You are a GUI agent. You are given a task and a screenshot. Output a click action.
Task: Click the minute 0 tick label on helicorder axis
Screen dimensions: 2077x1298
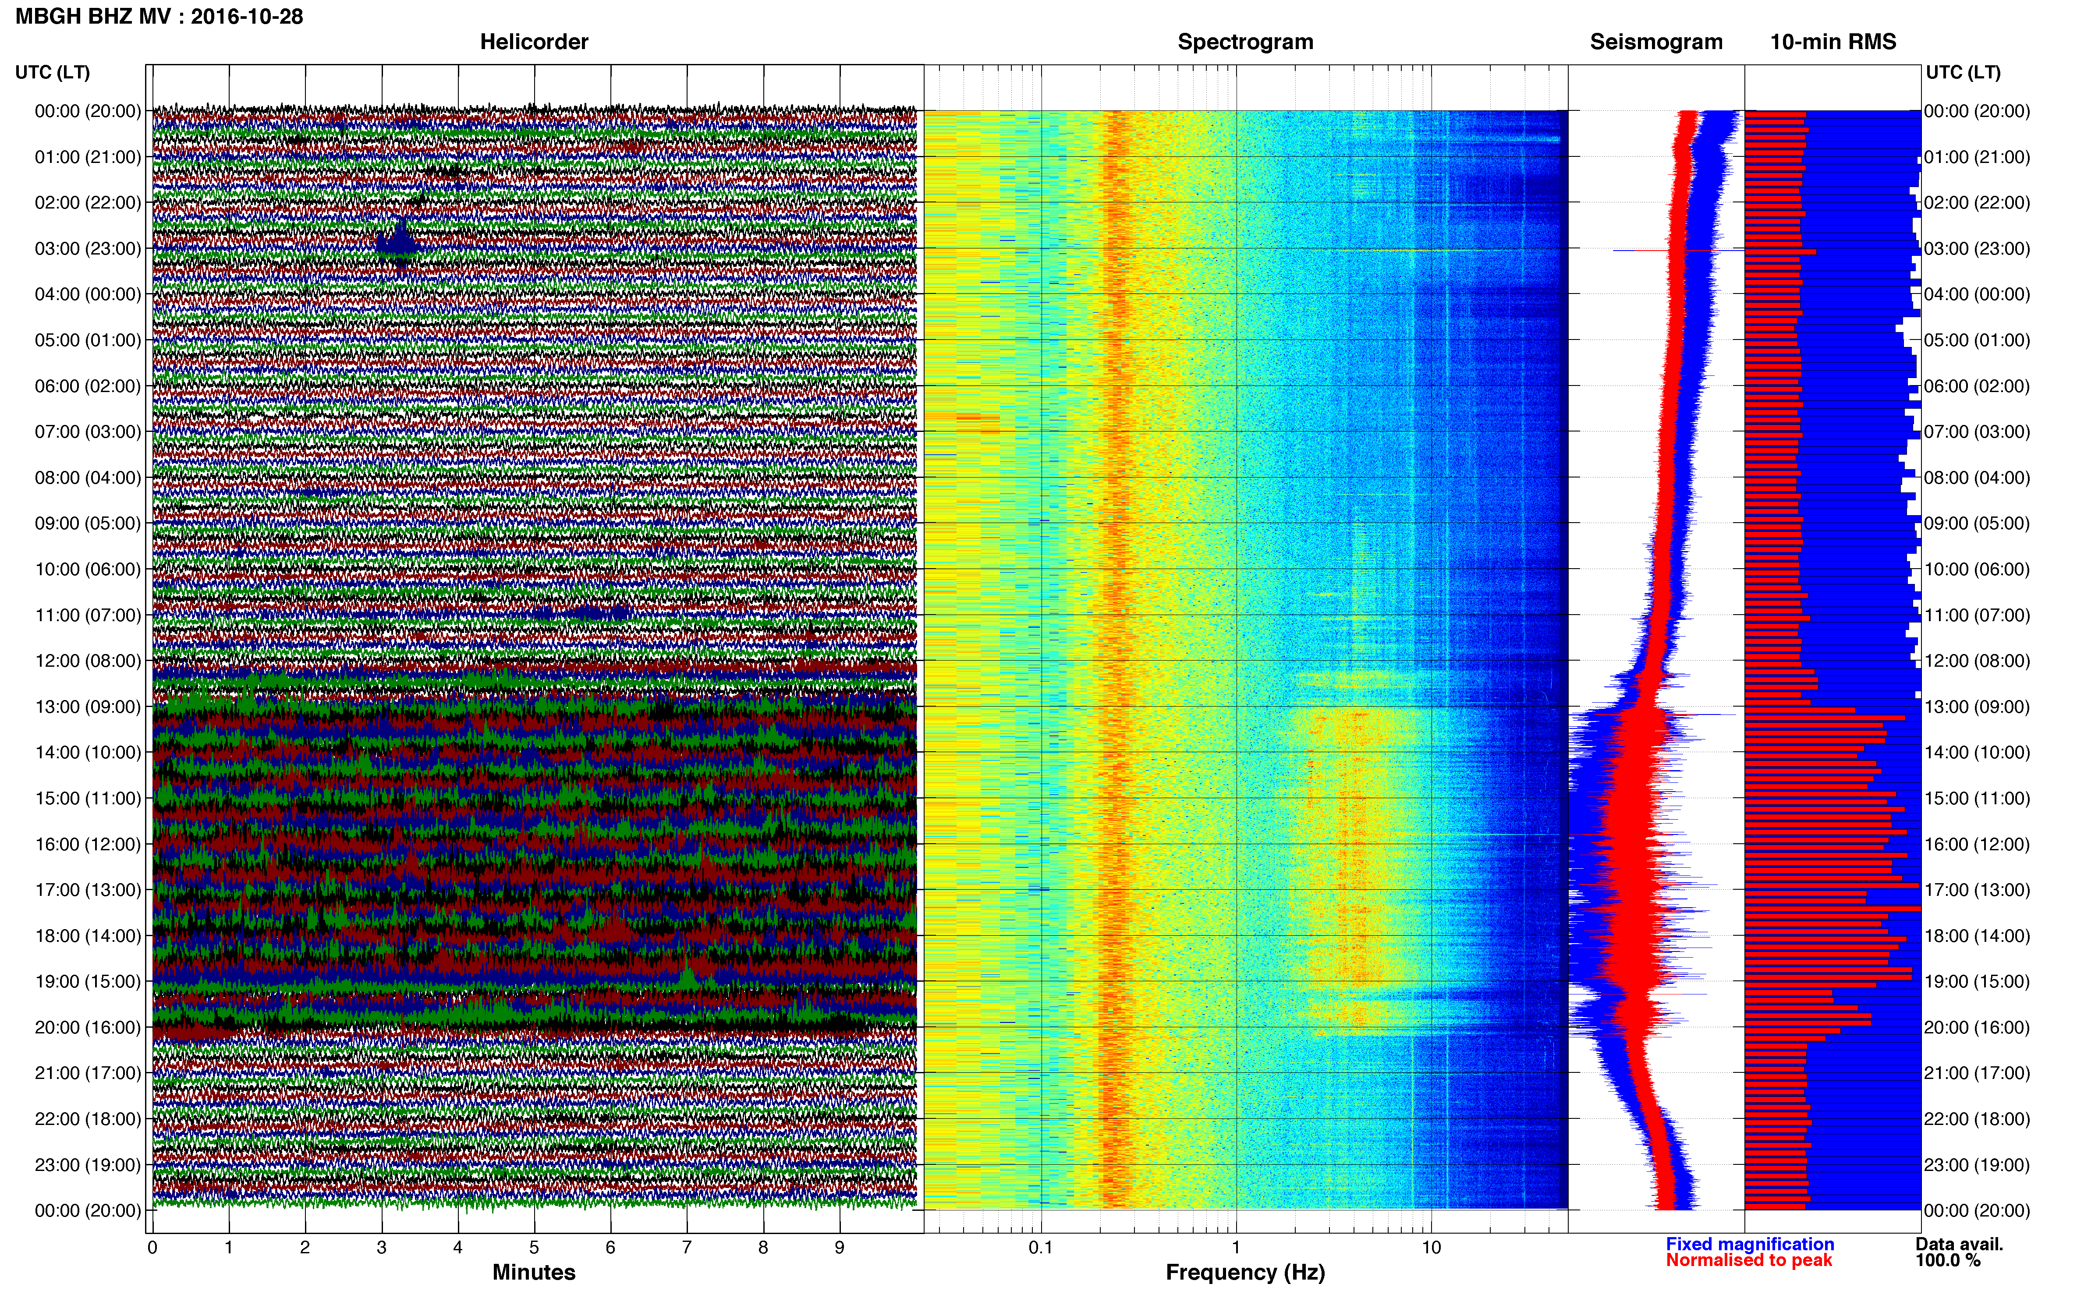click(x=152, y=1248)
